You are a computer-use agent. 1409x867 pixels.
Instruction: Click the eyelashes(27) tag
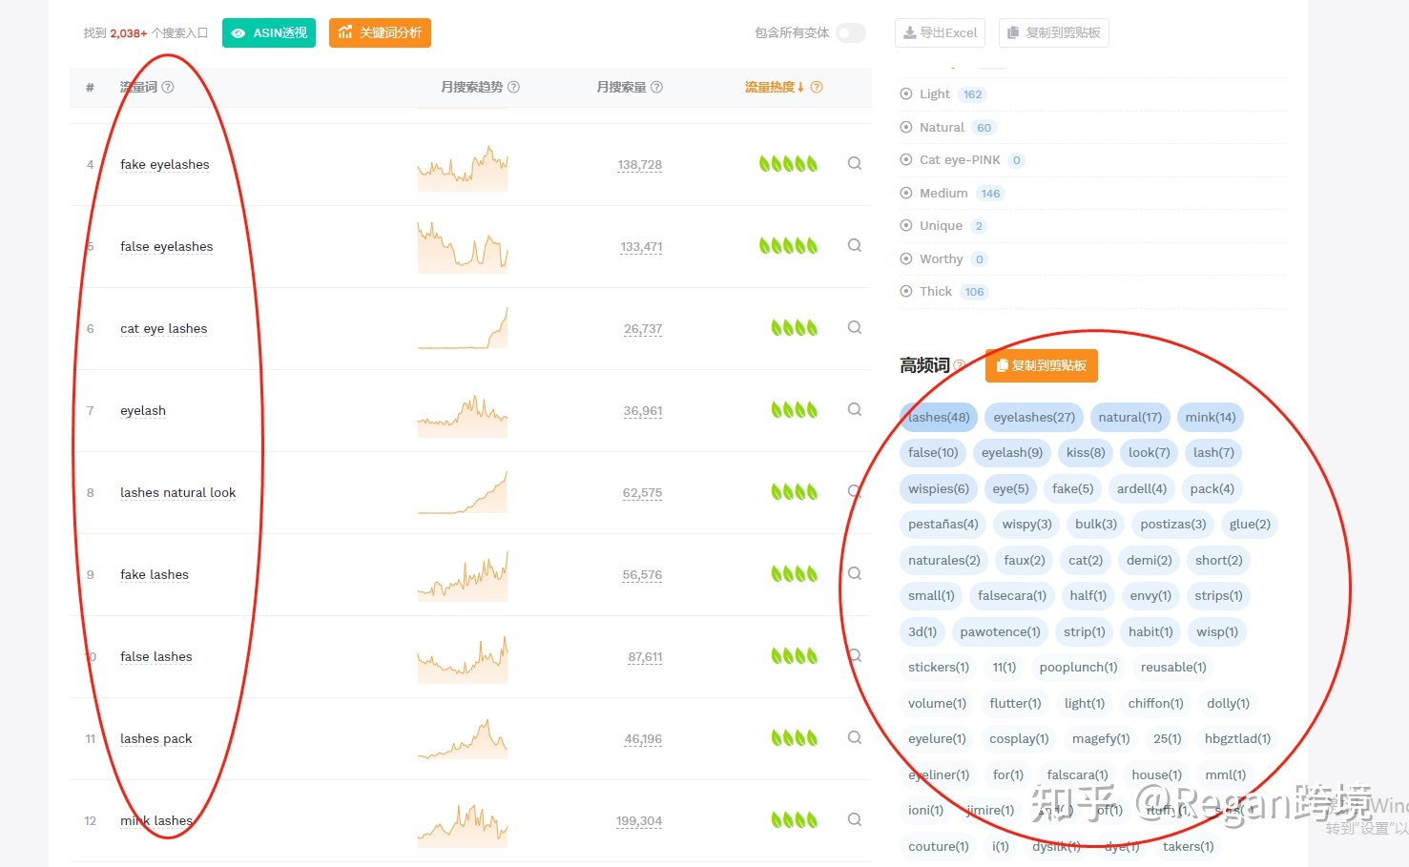[x=1034, y=417]
